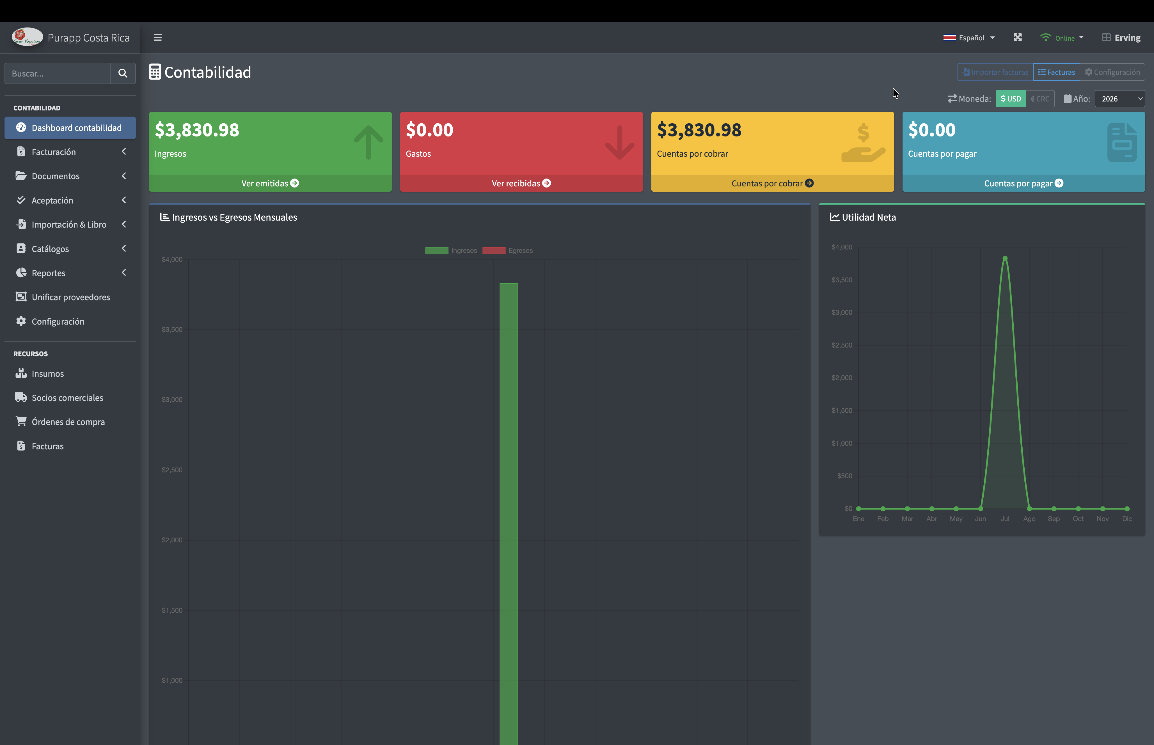Click the hamburger sidebar toggle icon
1154x745 pixels.
tap(157, 37)
